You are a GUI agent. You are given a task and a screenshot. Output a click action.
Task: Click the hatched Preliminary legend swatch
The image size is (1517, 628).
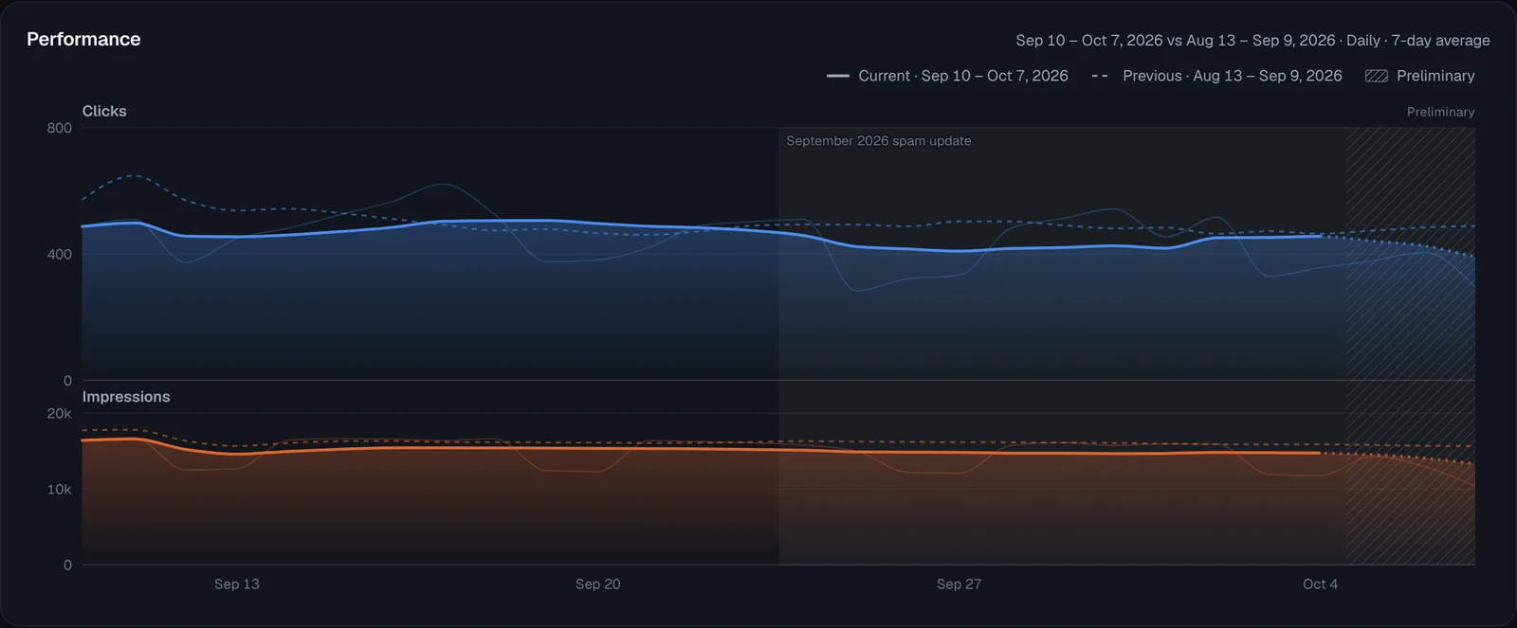coord(1377,76)
